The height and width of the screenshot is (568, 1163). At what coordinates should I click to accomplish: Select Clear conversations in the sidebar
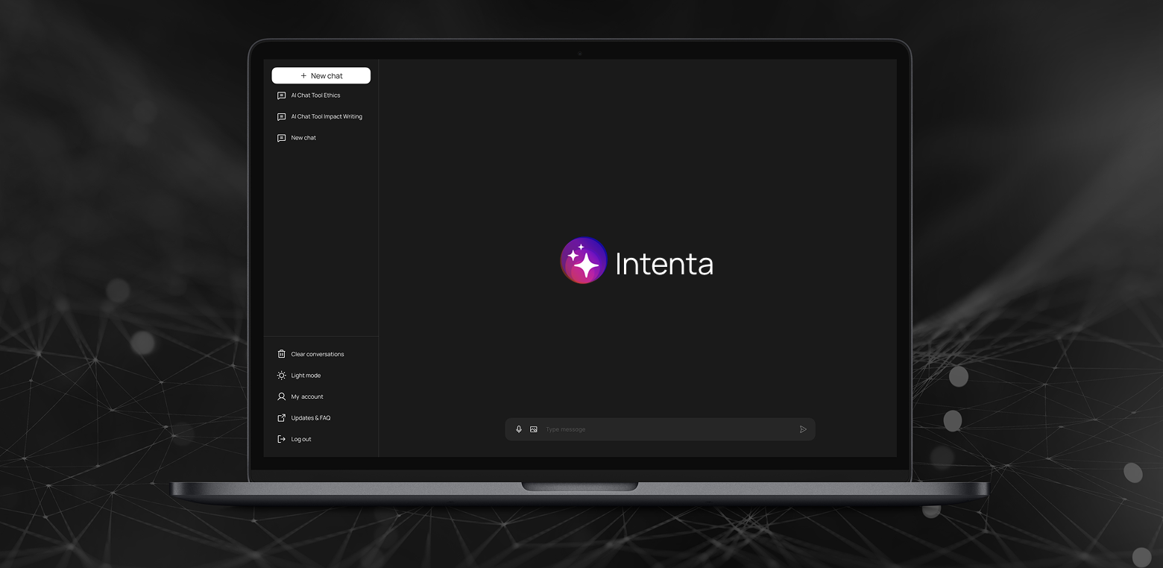point(318,354)
